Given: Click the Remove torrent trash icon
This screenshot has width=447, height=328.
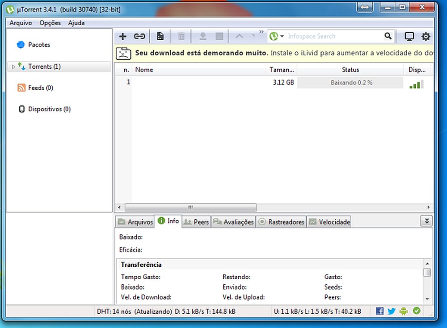Looking at the screenshot, I should (x=181, y=36).
